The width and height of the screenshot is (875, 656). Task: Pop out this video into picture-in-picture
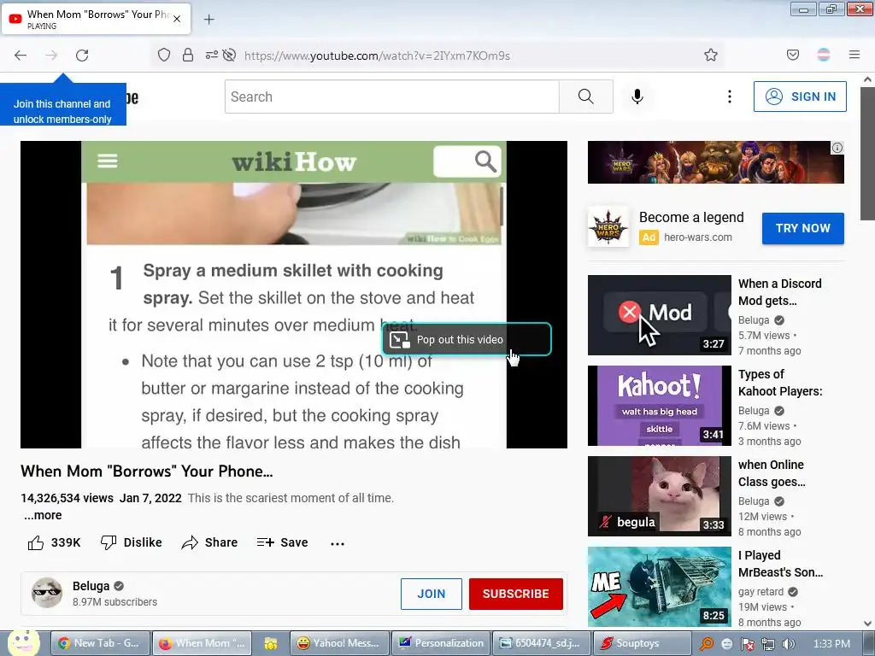pyautogui.click(x=467, y=339)
